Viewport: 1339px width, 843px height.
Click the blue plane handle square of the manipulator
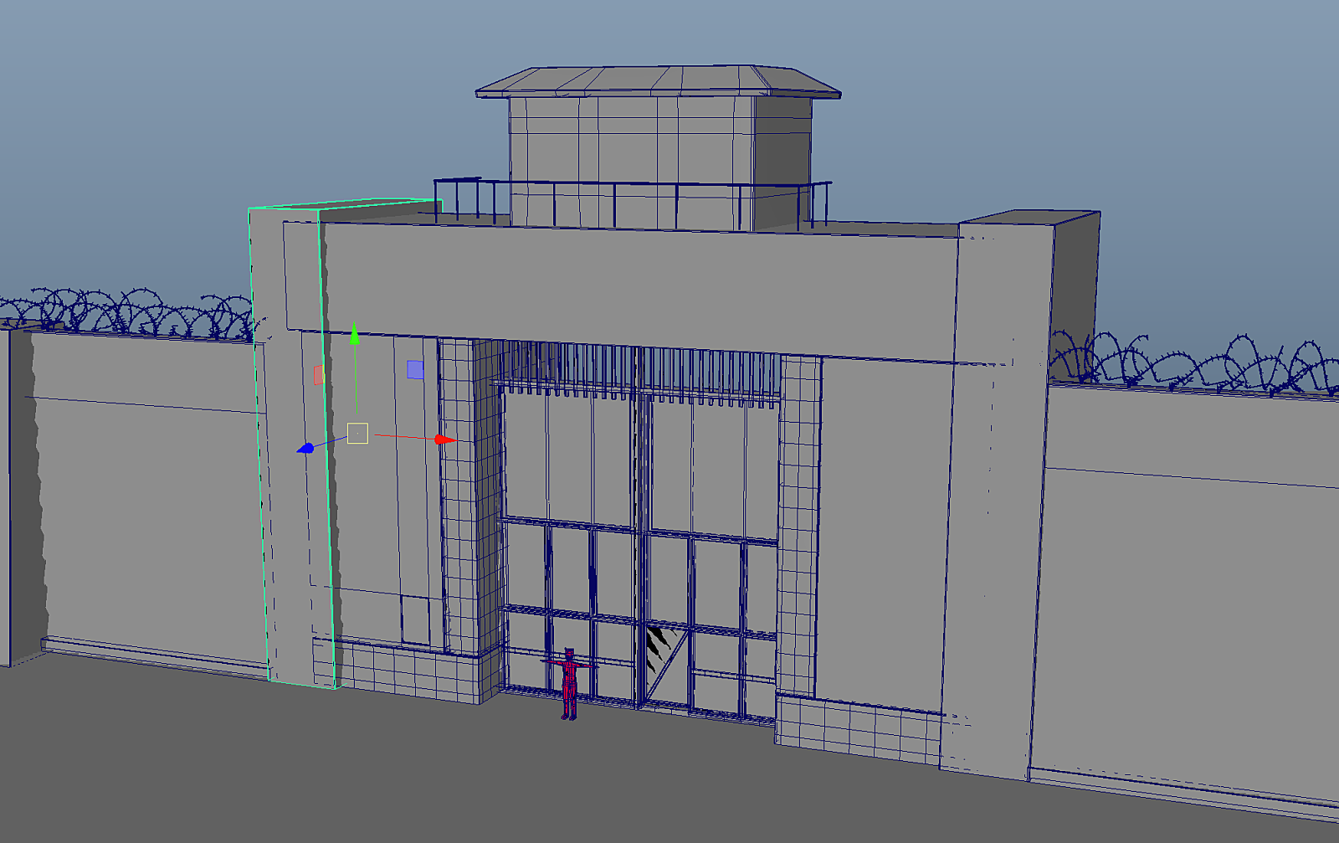pos(415,370)
